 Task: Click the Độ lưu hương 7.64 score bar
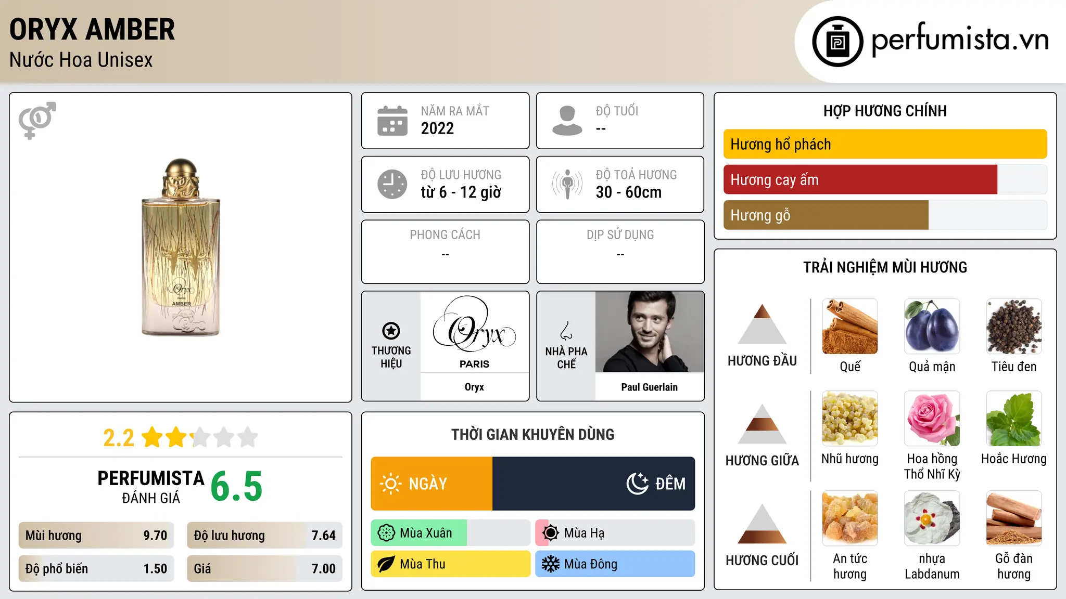[x=264, y=536]
